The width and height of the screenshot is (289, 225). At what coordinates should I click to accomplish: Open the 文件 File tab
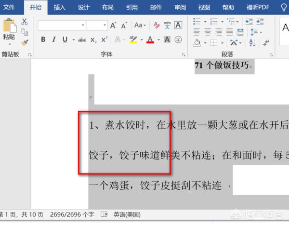9,7
